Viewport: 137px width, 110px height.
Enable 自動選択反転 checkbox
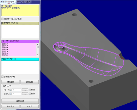pos(3,76)
